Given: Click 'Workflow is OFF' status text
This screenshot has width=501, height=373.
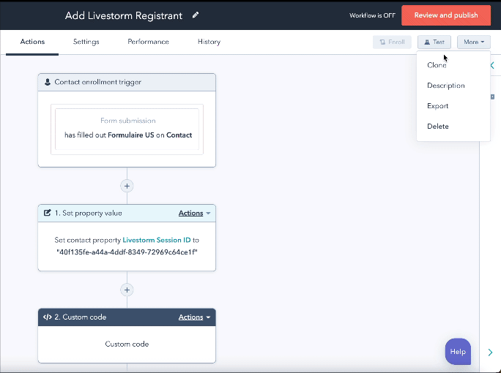Looking at the screenshot, I should 372,15.
